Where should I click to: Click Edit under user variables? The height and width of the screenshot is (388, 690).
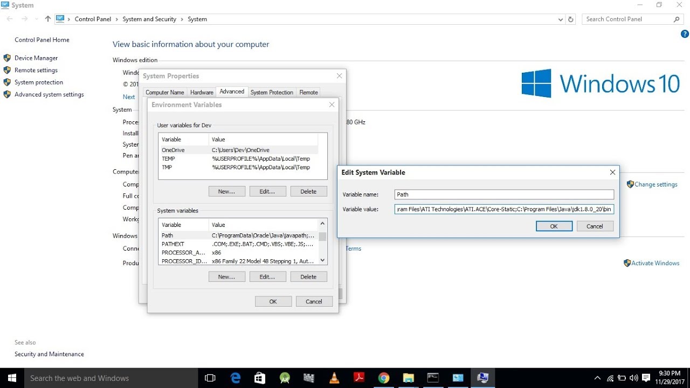tap(268, 191)
